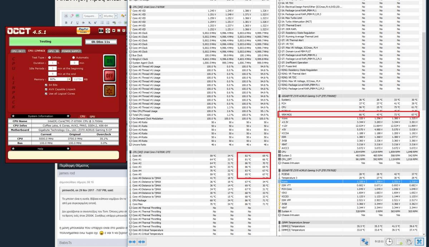Toggle the AVX Capable Linpack checkbox

tap(46, 89)
